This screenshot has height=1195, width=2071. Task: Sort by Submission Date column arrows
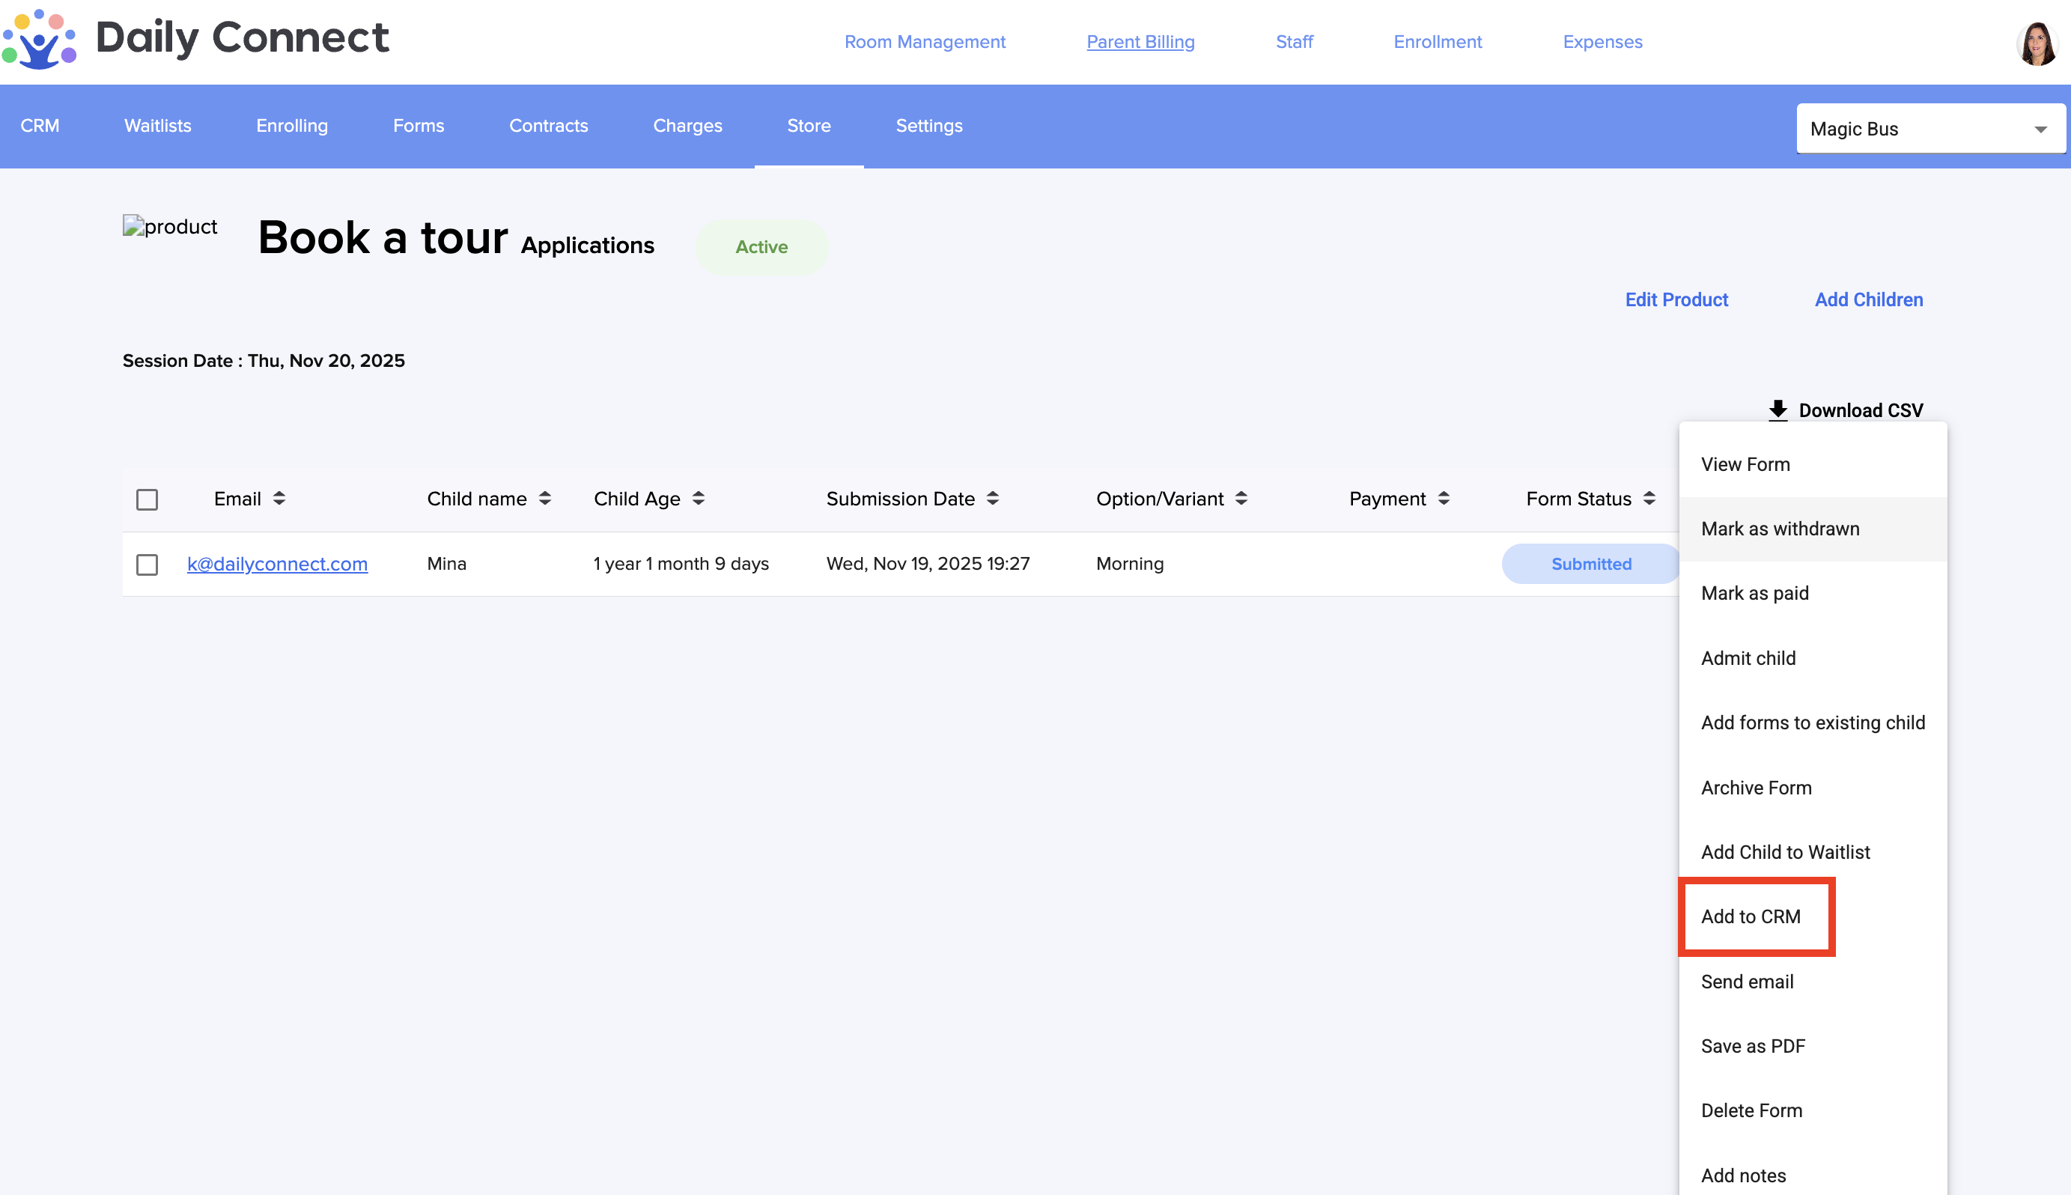993,498
